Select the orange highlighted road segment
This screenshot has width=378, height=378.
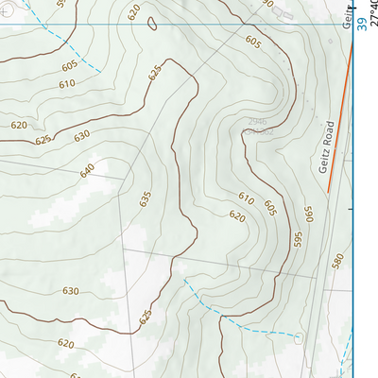(x=340, y=117)
